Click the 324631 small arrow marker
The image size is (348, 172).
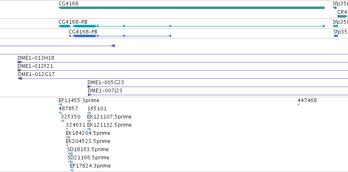(x=67, y=129)
